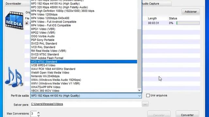The width and height of the screenshot is (209, 117).
Task: Choose SVCD NTSC Standard
Action: [x=84, y=54]
